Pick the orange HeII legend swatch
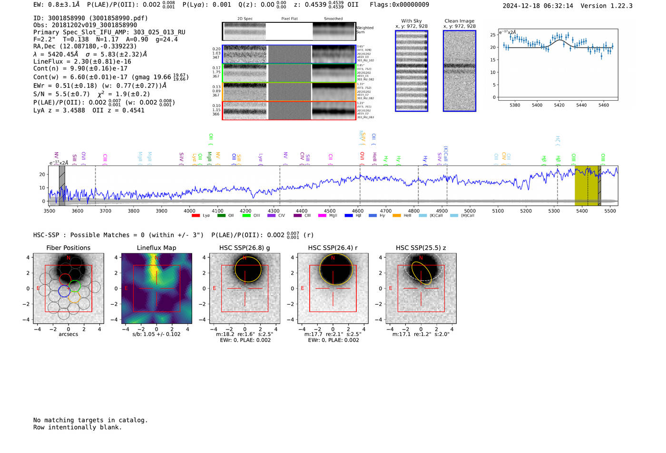Viewport: 666px width, 453px height. coord(397,216)
